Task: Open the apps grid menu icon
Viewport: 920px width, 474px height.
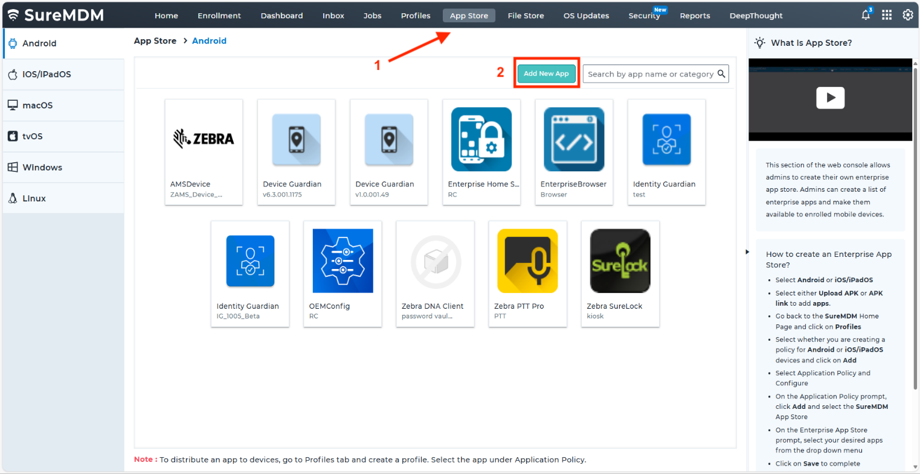Action: tap(887, 16)
